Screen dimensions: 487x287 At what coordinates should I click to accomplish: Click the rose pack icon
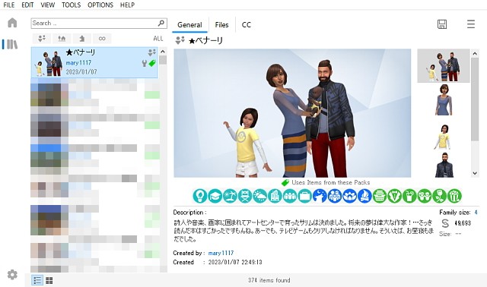point(439,196)
